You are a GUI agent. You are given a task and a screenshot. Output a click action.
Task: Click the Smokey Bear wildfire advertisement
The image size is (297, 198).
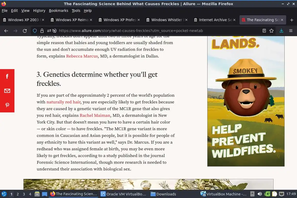[246, 101]
